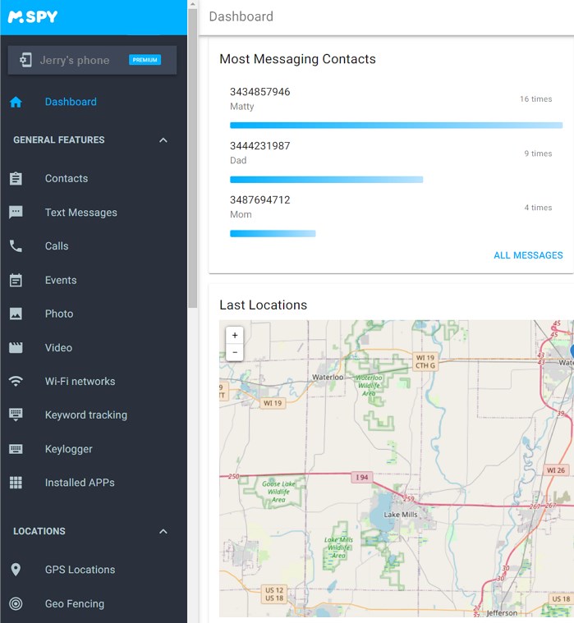Click the Wi-Fi networks signal icon
Screen dimensions: 574x623
16,382
